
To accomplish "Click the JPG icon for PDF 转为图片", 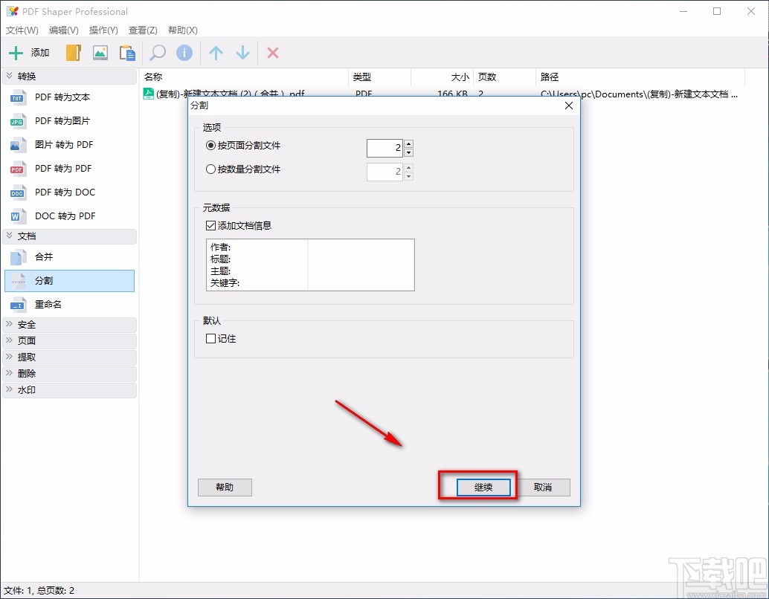I will [x=18, y=120].
